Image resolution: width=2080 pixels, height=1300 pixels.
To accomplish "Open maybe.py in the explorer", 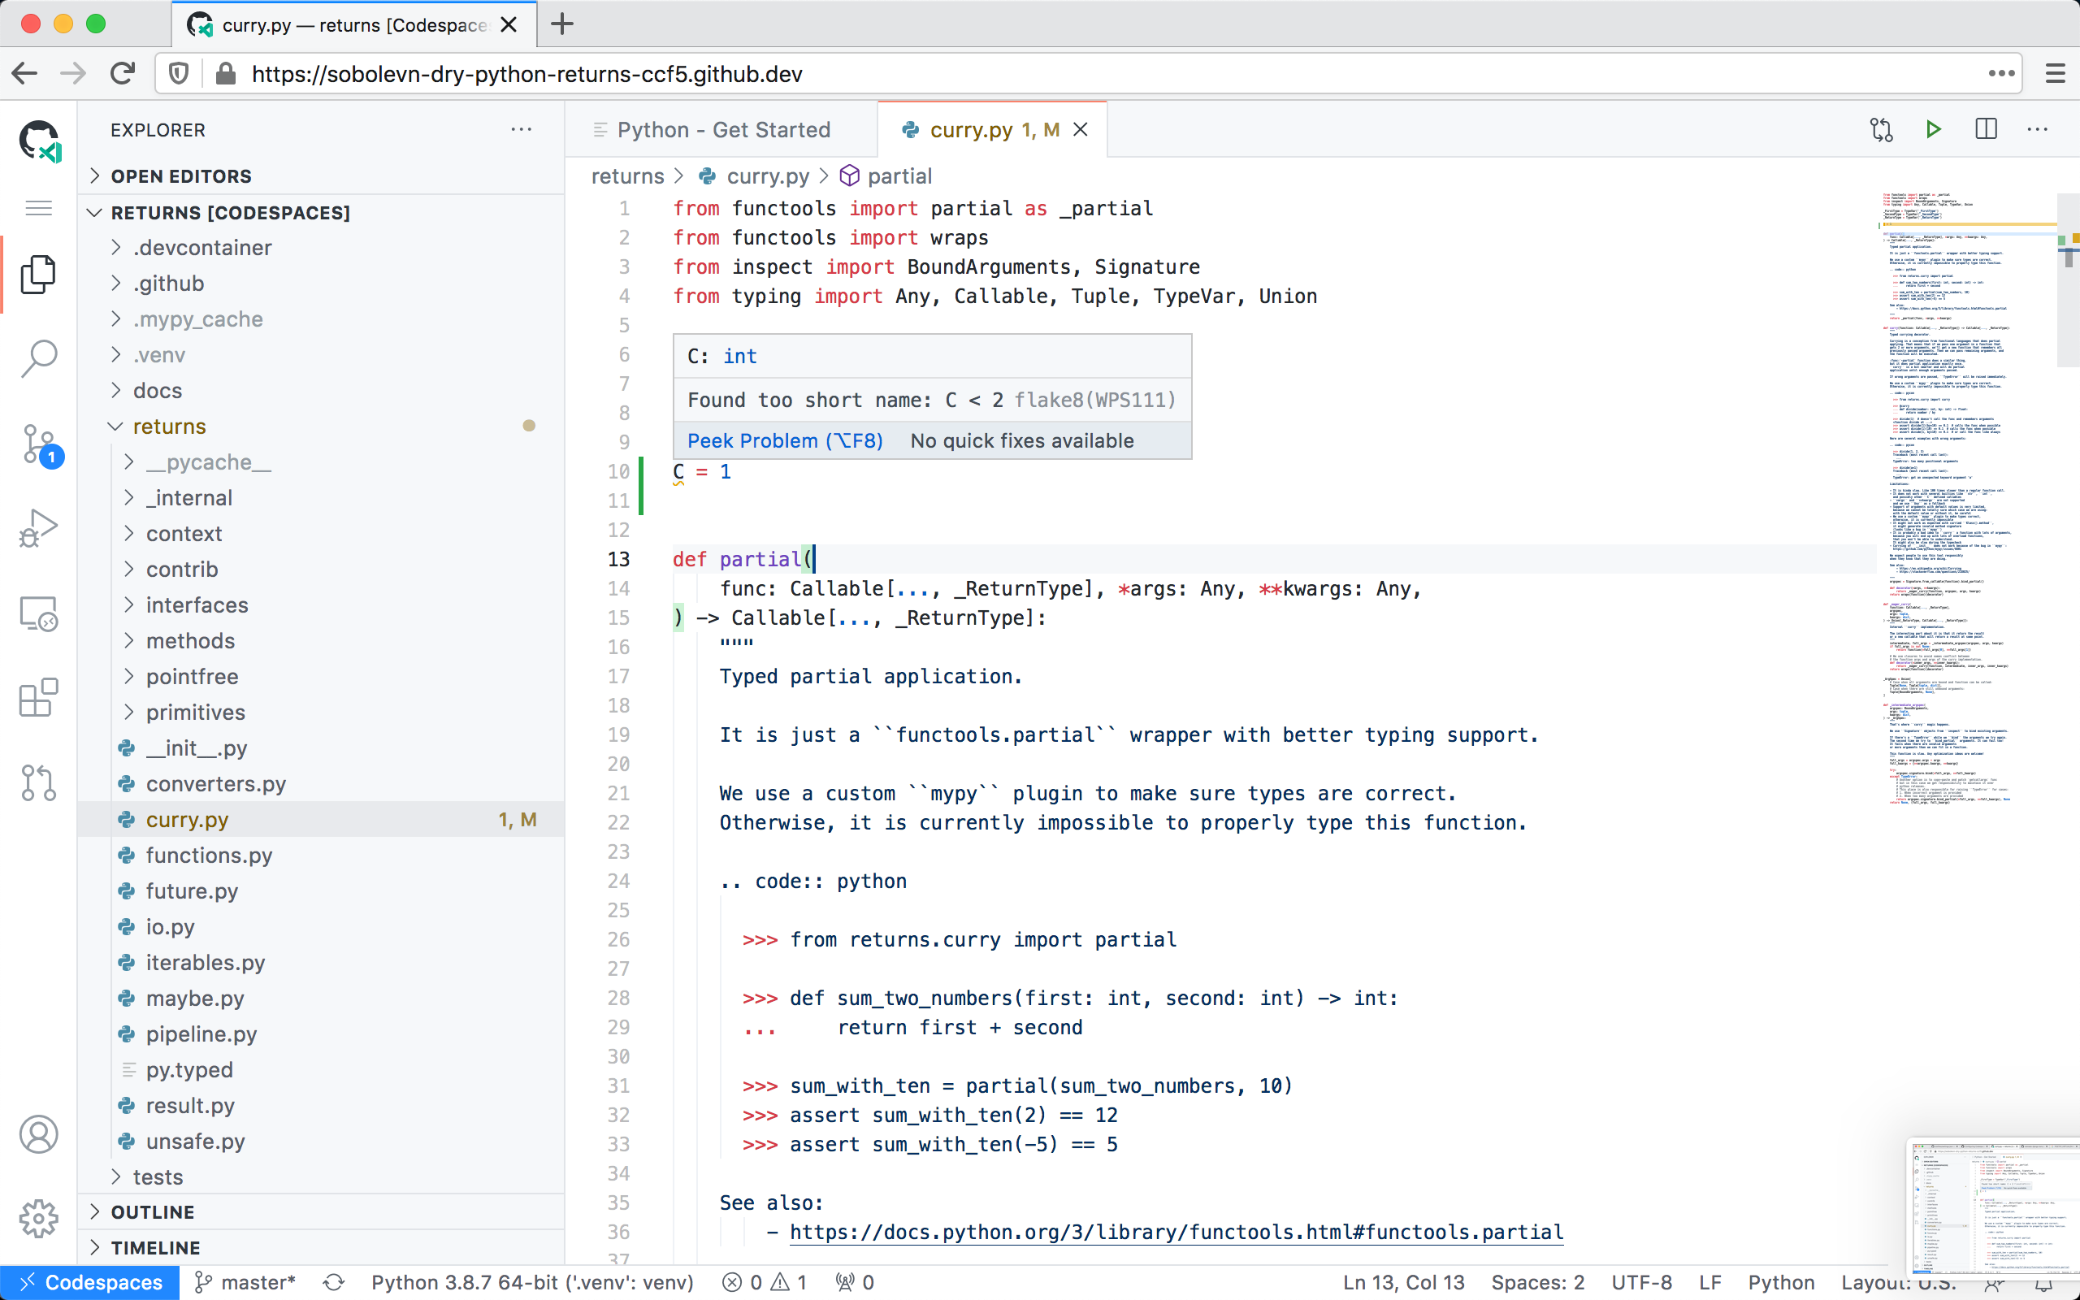I will (x=320, y=998).
